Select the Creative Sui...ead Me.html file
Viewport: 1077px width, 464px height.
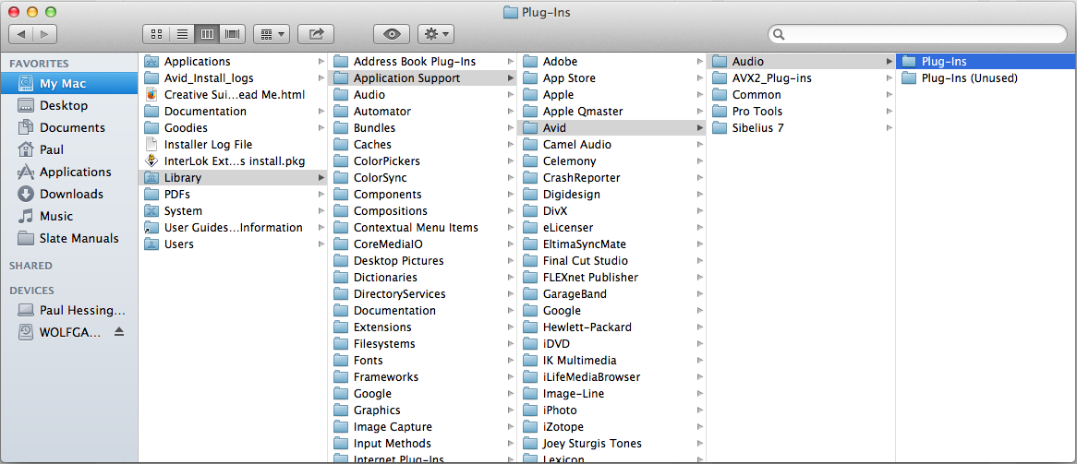pyautogui.click(x=233, y=95)
